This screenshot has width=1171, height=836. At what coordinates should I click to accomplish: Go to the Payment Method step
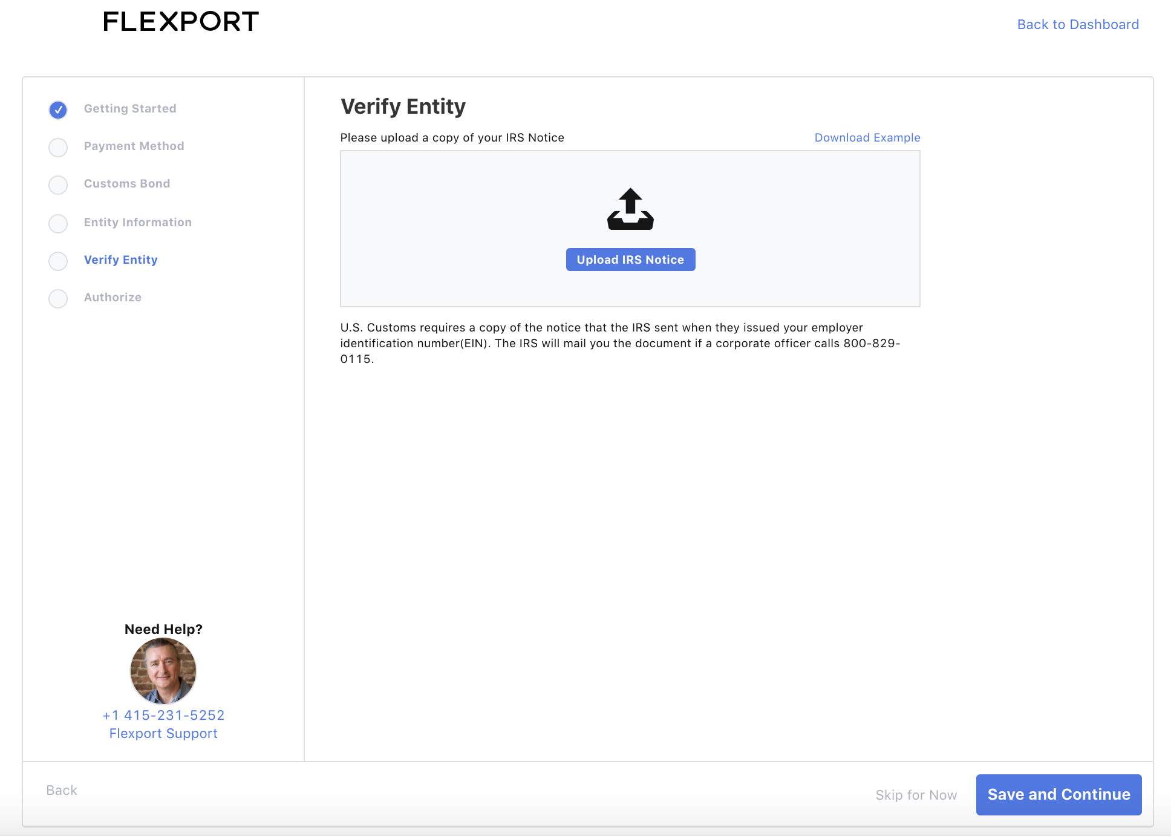pos(134,146)
